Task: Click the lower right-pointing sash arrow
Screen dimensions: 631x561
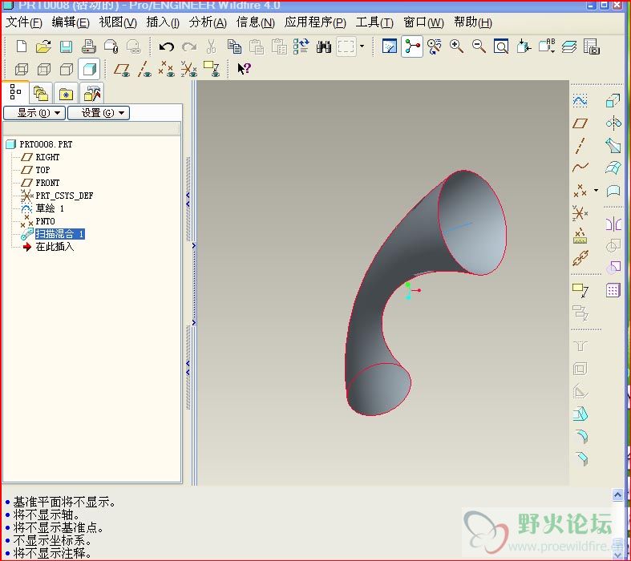Action: click(193, 322)
